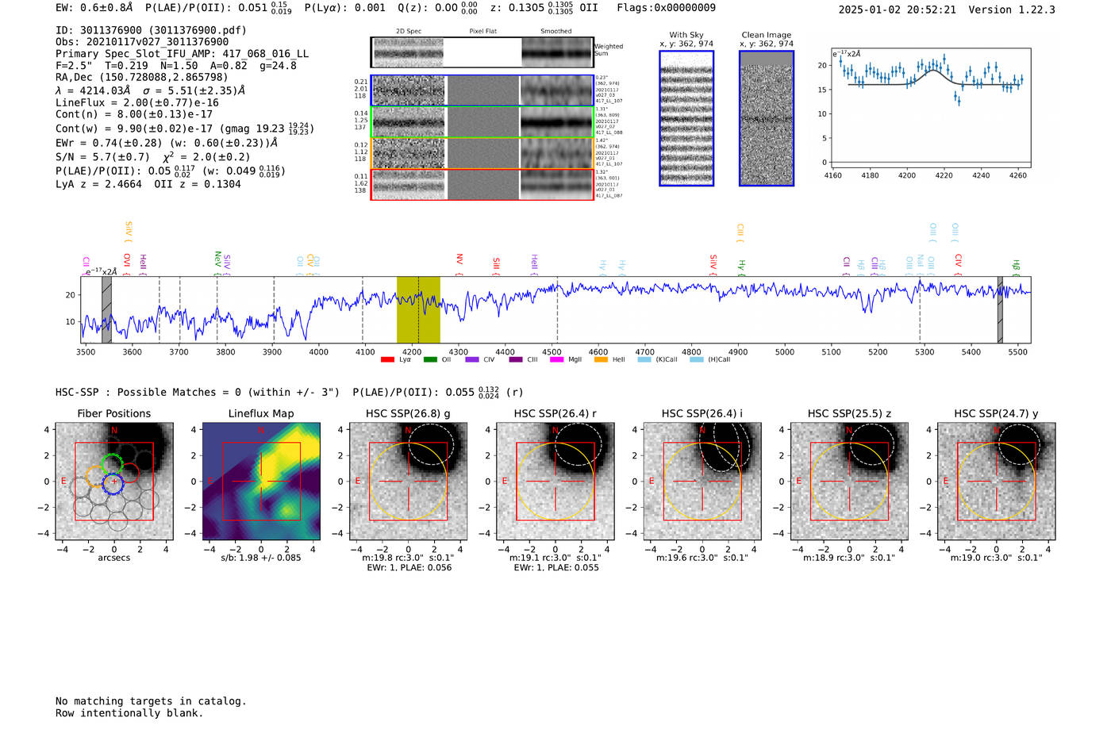Image resolution: width=1111 pixels, height=756 pixels.
Task: Select the (K)CaII legend swatch
Action: [644, 360]
